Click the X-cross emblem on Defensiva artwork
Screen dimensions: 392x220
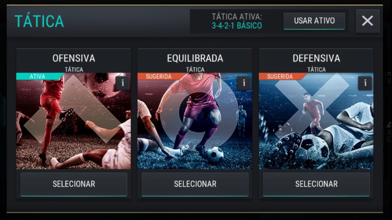[312, 105]
